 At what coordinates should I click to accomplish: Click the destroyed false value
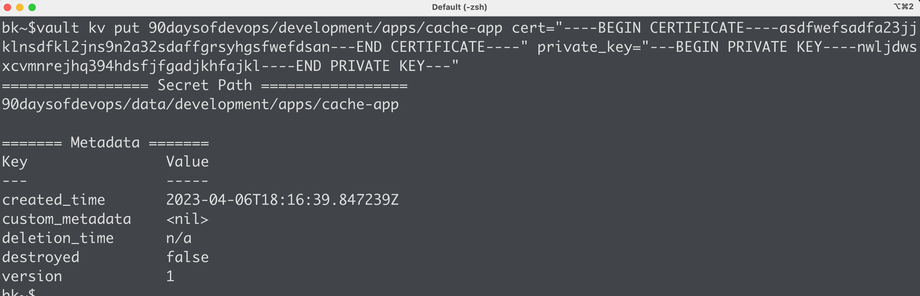188,257
